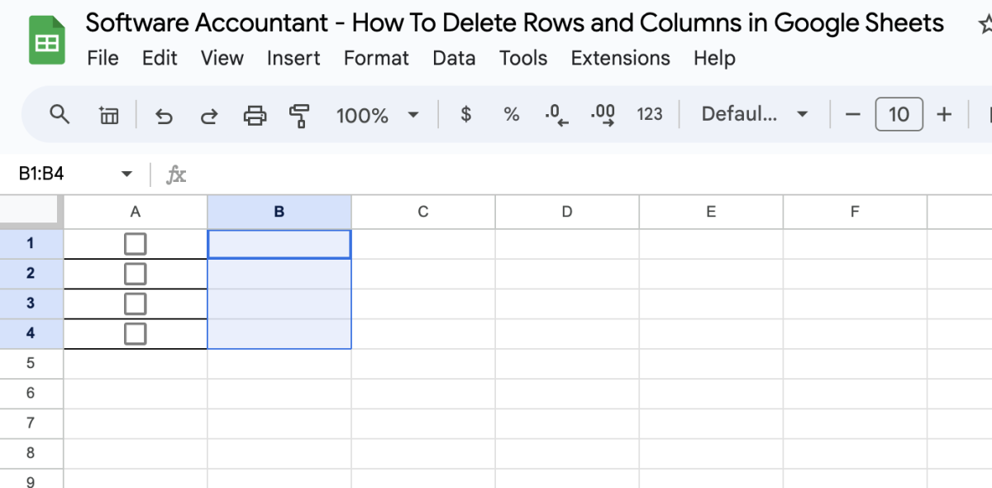
Task: Redo the last action
Action: tap(209, 115)
